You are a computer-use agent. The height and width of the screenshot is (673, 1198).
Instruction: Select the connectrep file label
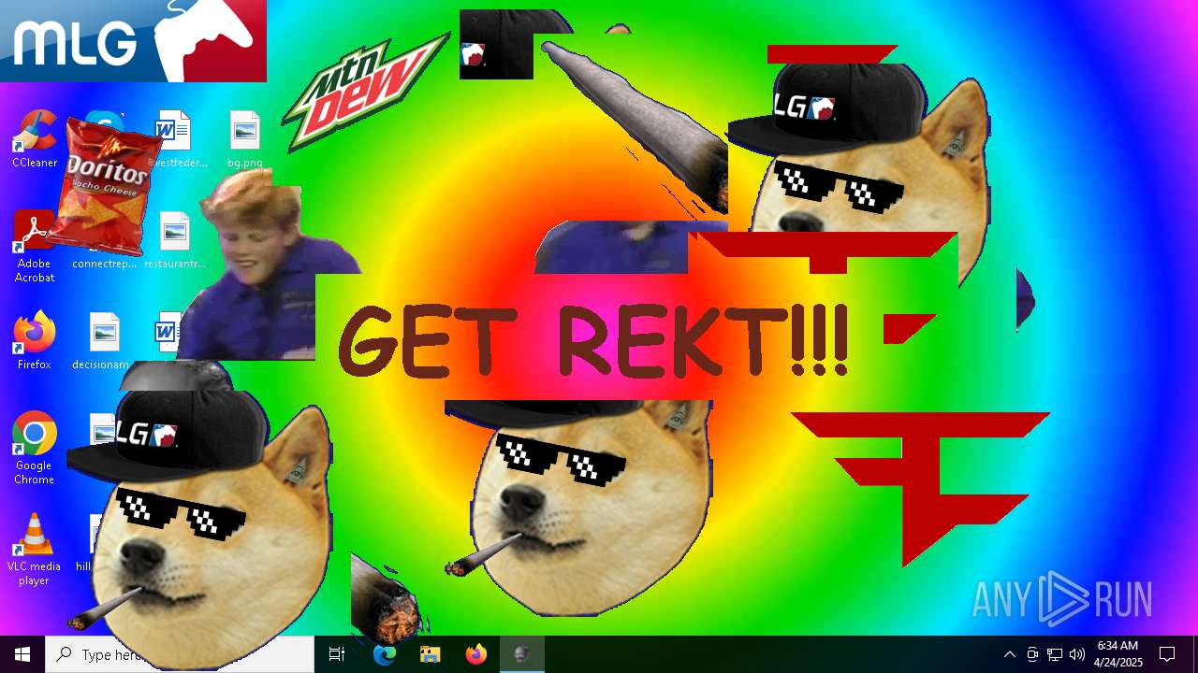coord(104,264)
